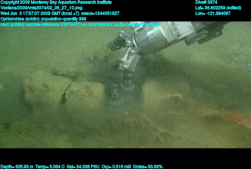Click the esecs=1244051827 value
The image size is (251, 169).
point(100,14)
